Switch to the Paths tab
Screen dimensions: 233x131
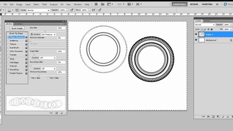[x=207, y=21]
